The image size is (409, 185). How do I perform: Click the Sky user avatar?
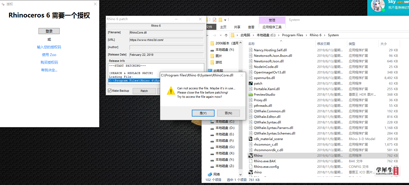tap(378, 6)
